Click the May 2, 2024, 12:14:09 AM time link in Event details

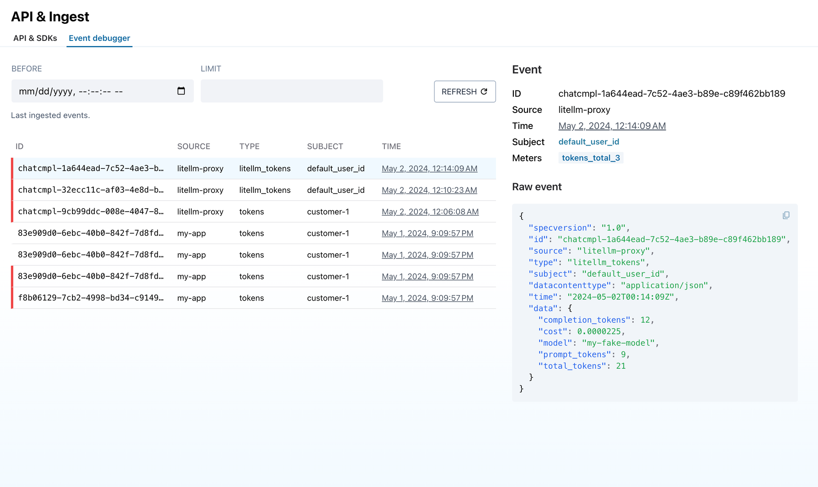[612, 126]
